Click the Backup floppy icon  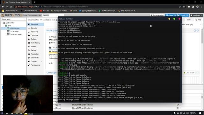(29, 50)
